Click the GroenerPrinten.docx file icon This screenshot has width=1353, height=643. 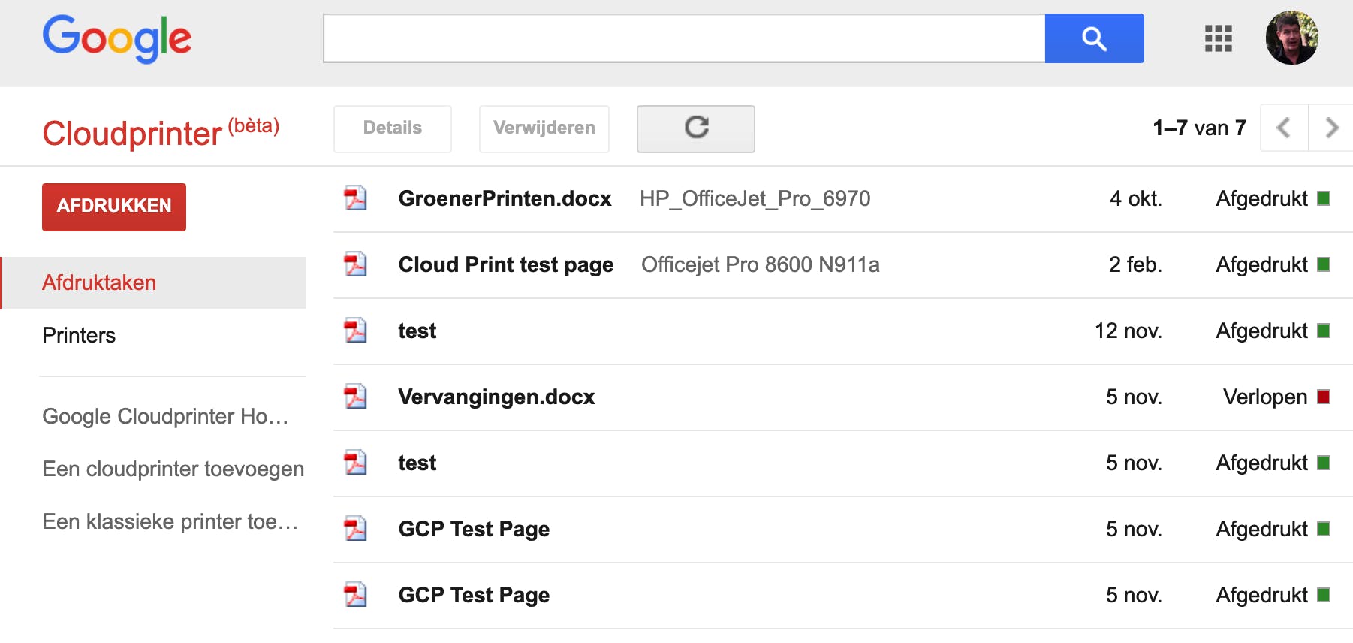(x=355, y=198)
